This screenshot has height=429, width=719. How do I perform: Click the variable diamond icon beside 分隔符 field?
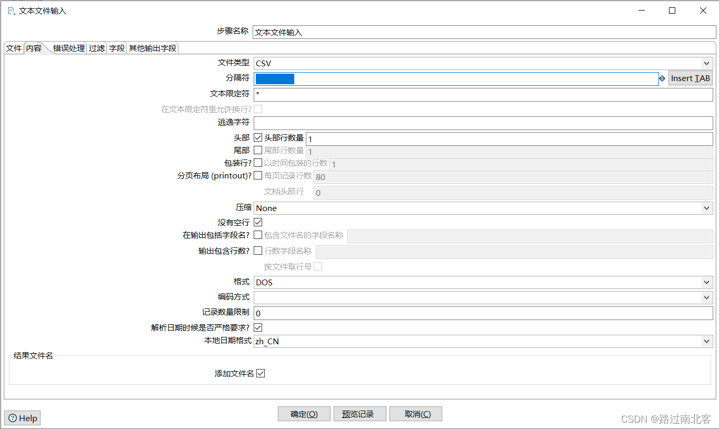[x=662, y=78]
